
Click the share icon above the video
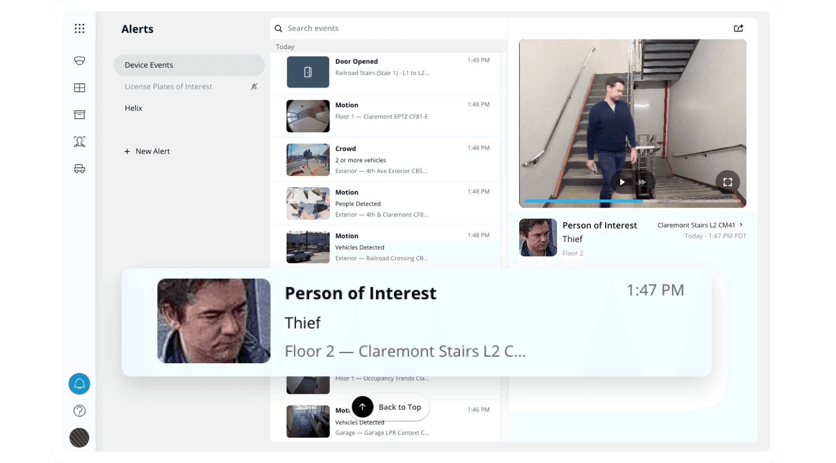click(x=738, y=28)
